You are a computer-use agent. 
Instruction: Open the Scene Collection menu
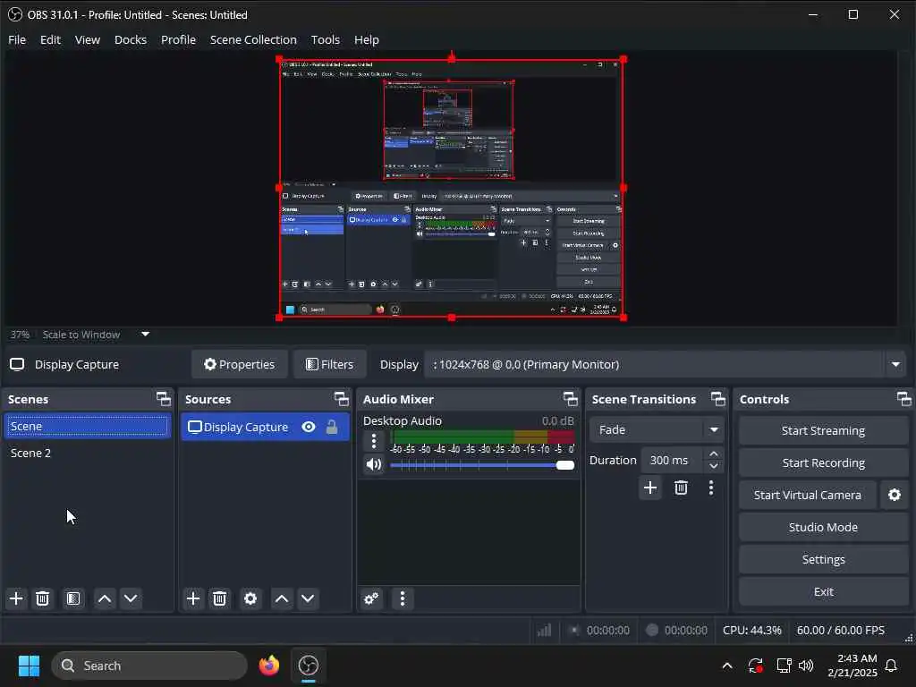tap(253, 39)
